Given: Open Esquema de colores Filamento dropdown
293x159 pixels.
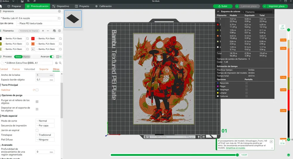Looking at the screenshot, I should coord(257,12).
